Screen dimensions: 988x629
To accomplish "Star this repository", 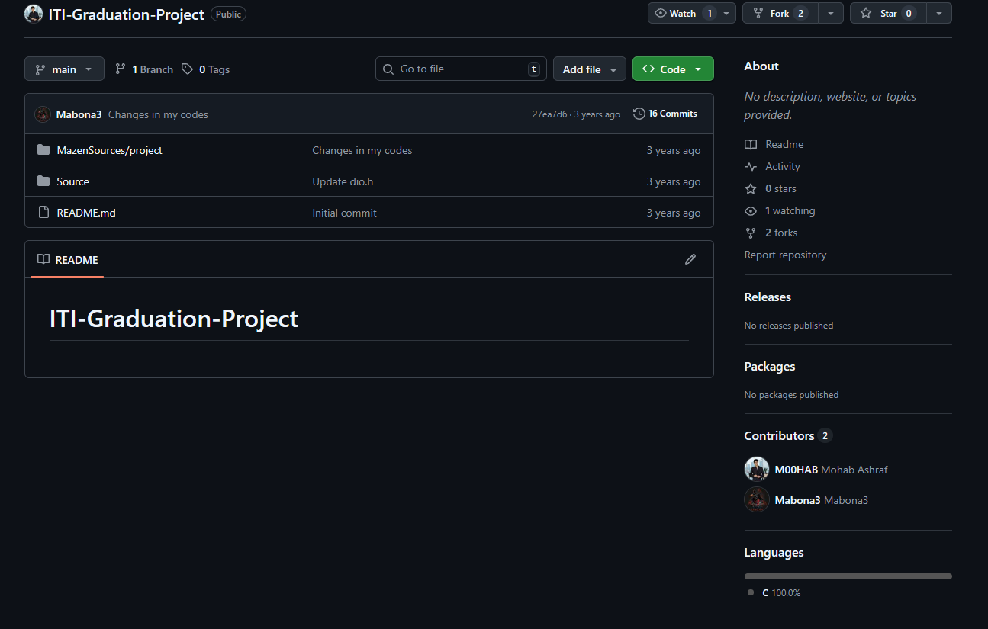I will coord(888,14).
